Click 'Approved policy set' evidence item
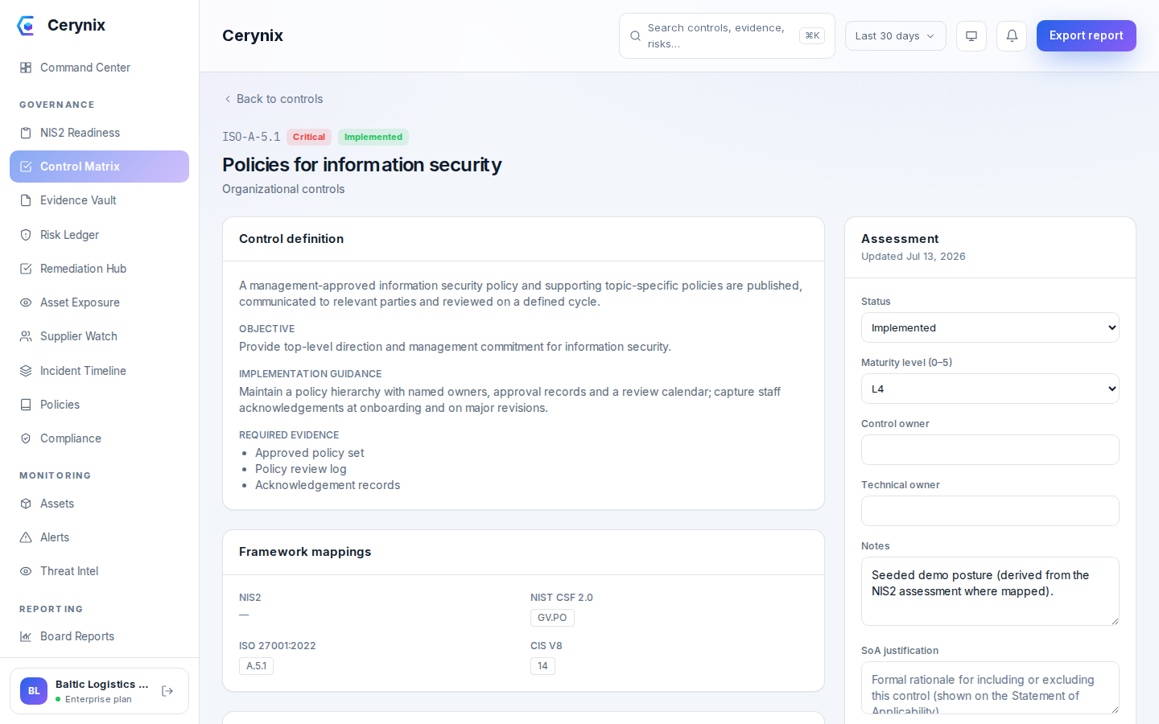The width and height of the screenshot is (1159, 724). 310,453
